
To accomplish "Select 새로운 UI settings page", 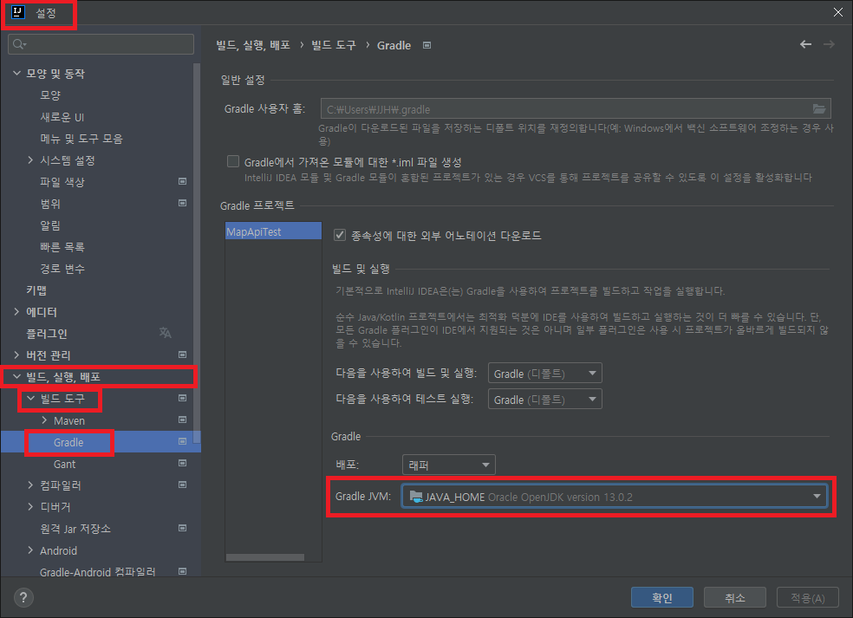I will point(62,116).
